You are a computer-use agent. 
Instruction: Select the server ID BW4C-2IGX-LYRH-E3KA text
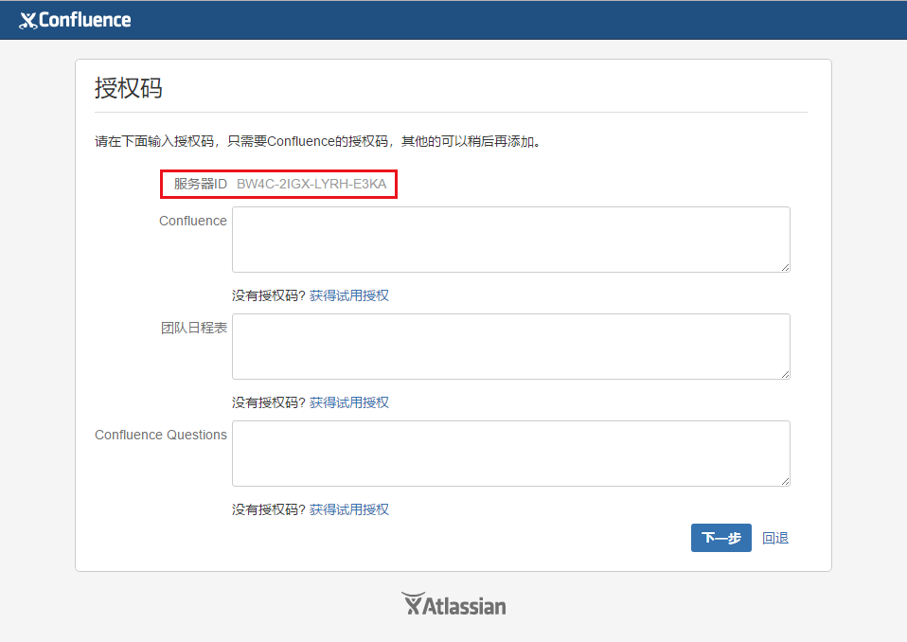[x=311, y=184]
